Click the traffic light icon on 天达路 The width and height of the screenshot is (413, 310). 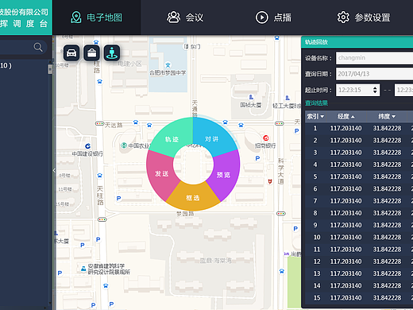(x=99, y=123)
